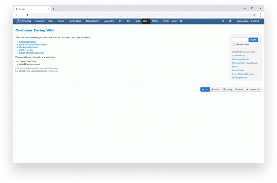Expand the Service dropdown menu
This screenshot has width=277, height=183.
click(62, 21)
